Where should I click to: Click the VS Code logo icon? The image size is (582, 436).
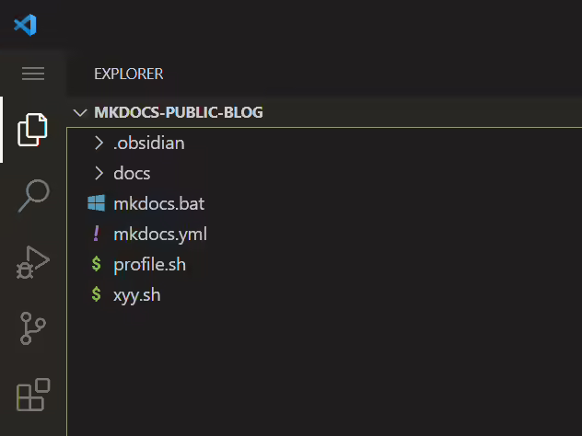25,25
